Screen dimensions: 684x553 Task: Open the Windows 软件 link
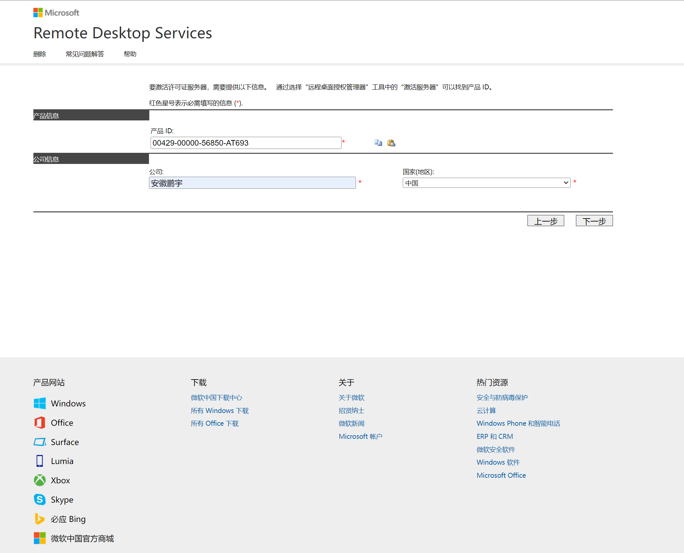498,462
